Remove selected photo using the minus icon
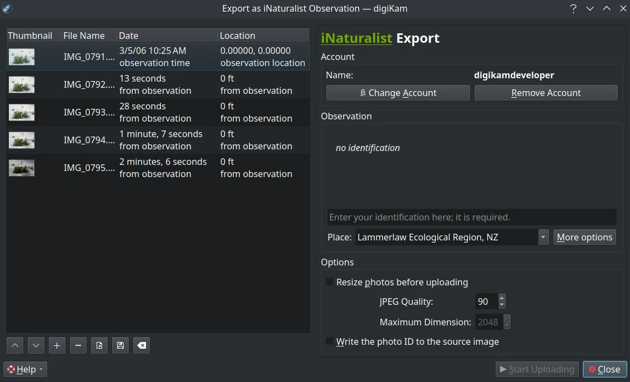The height and width of the screenshot is (382, 630). click(x=78, y=345)
